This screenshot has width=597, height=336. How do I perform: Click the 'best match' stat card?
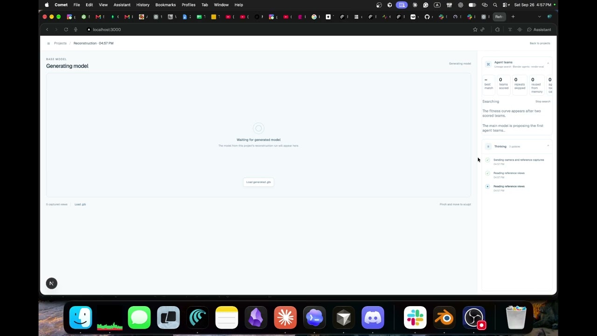pyautogui.click(x=488, y=84)
